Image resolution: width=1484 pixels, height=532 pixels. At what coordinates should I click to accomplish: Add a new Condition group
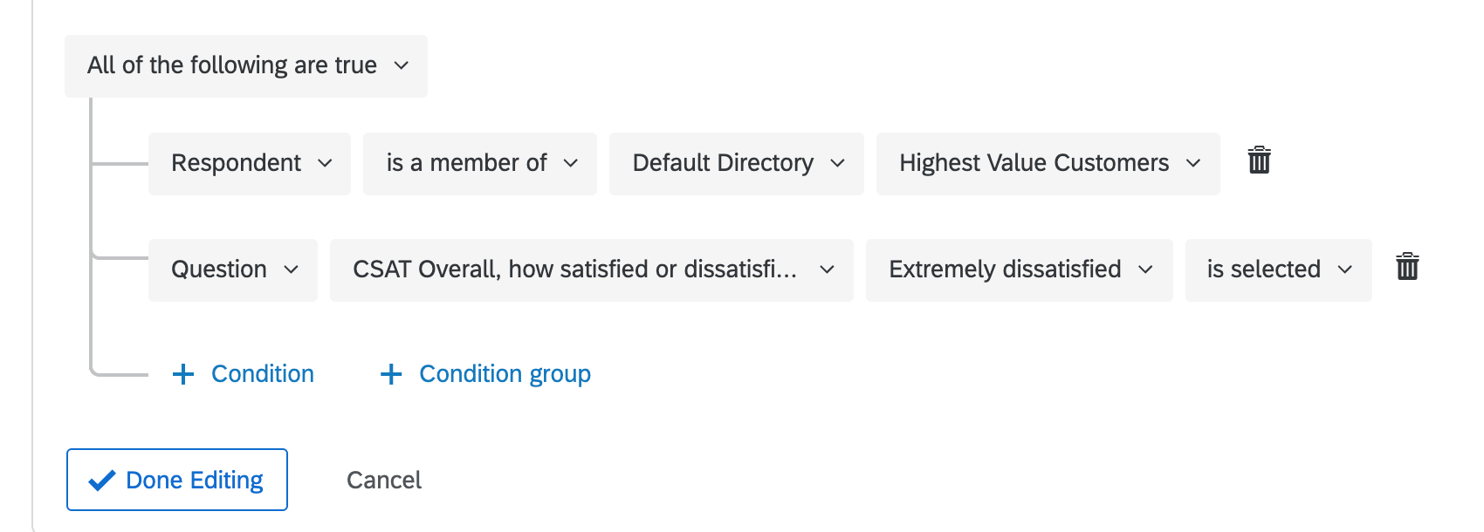485,374
